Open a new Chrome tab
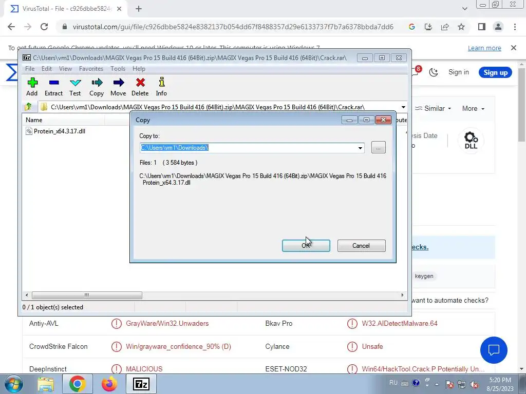Screen dimensions: 526x394 click(x=139, y=9)
